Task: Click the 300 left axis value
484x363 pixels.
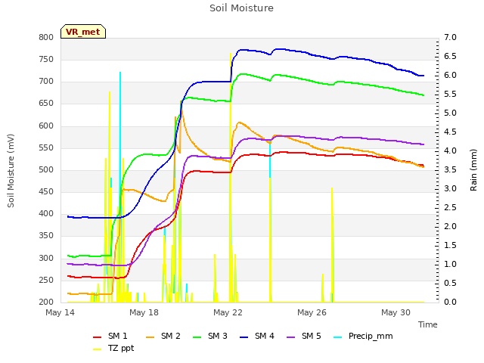Action: (46, 258)
